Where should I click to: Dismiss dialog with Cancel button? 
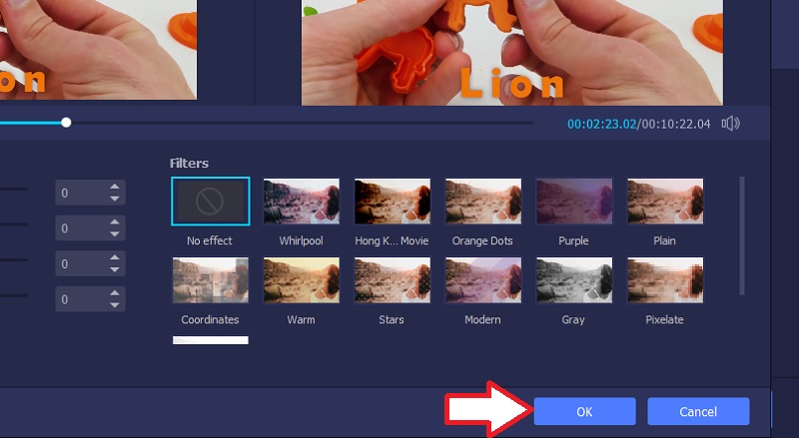tap(698, 411)
